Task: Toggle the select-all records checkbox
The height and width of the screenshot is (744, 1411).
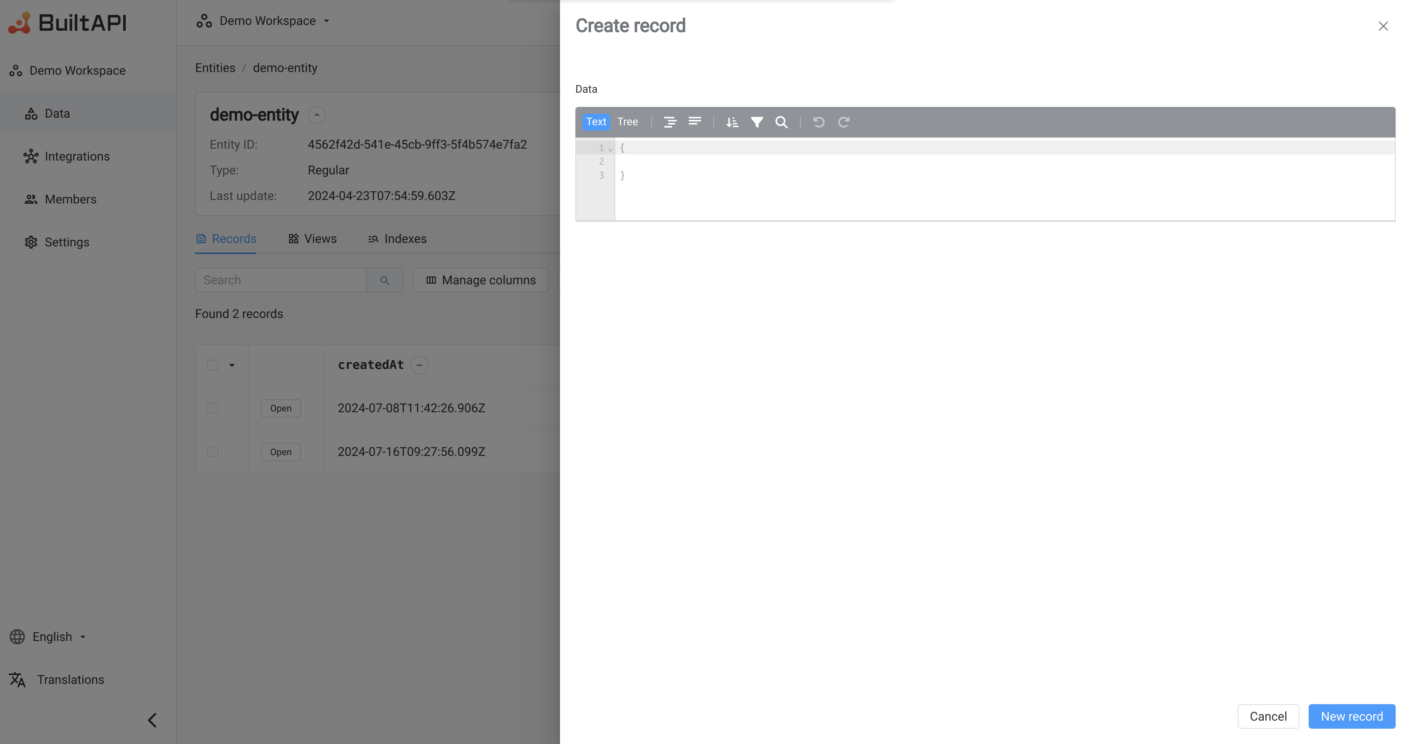Action: point(212,365)
